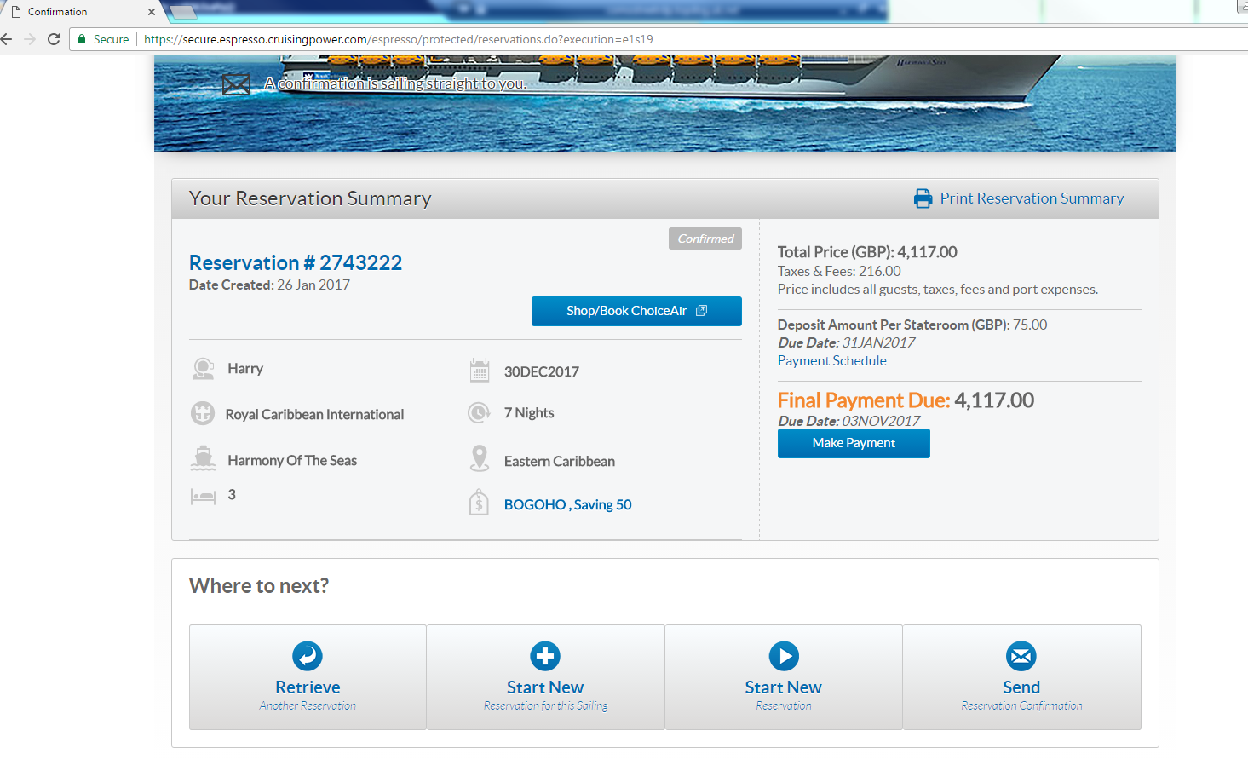This screenshot has height=765, width=1248.
Task: Click the Reservation # 2743222 heading
Action: 296,262
